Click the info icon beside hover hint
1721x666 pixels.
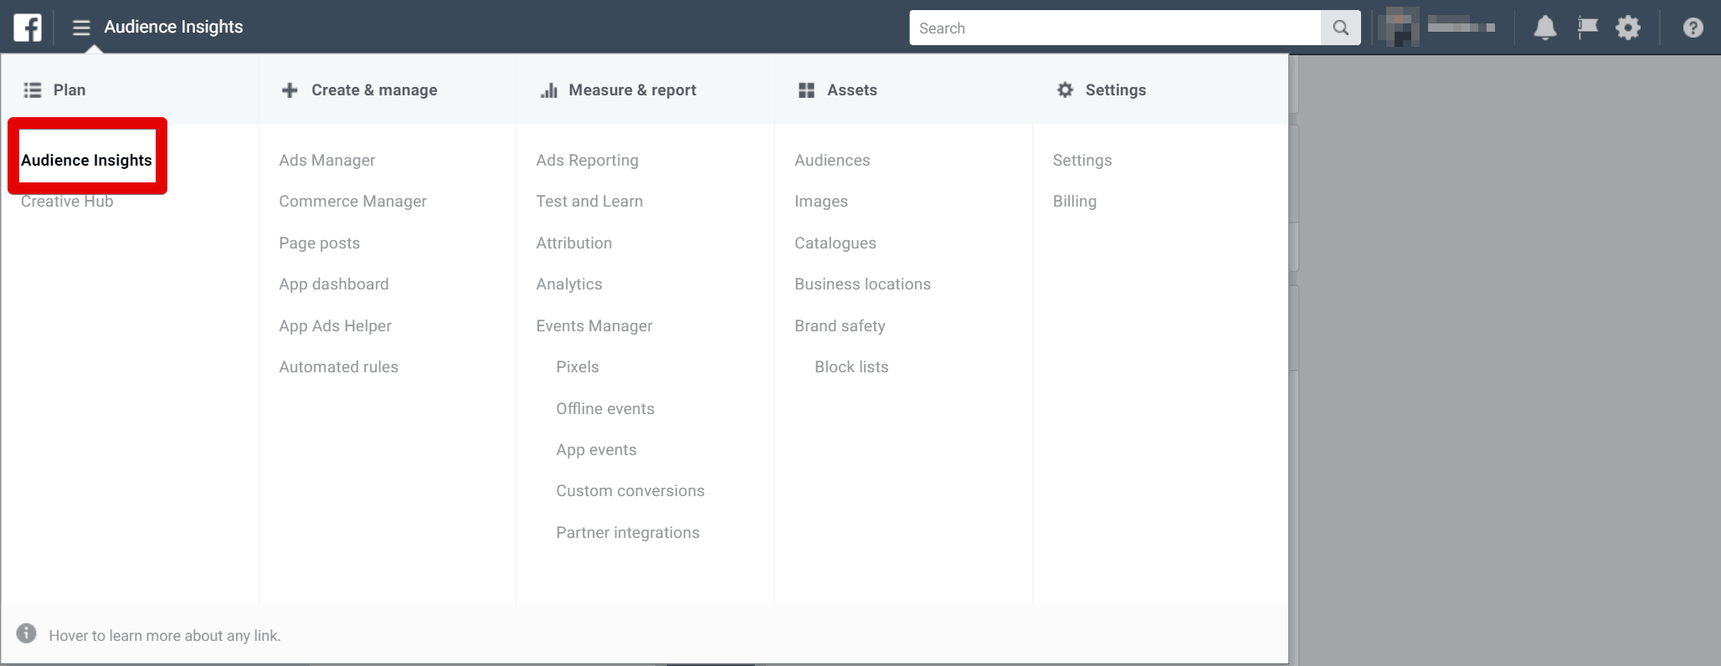tap(27, 633)
